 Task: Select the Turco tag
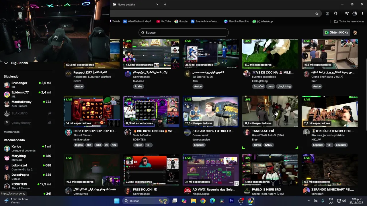[257, 145]
